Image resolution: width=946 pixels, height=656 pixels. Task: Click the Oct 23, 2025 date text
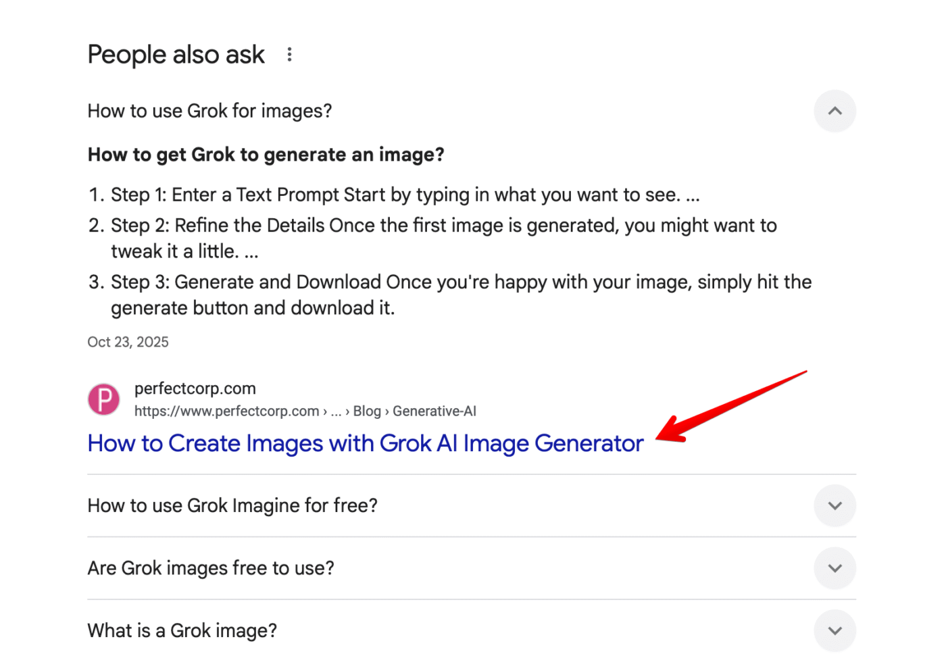[x=128, y=342]
